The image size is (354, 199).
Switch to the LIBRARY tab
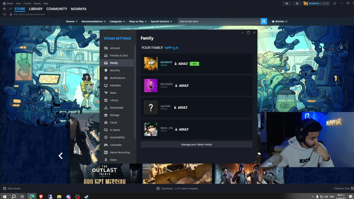tap(36, 9)
